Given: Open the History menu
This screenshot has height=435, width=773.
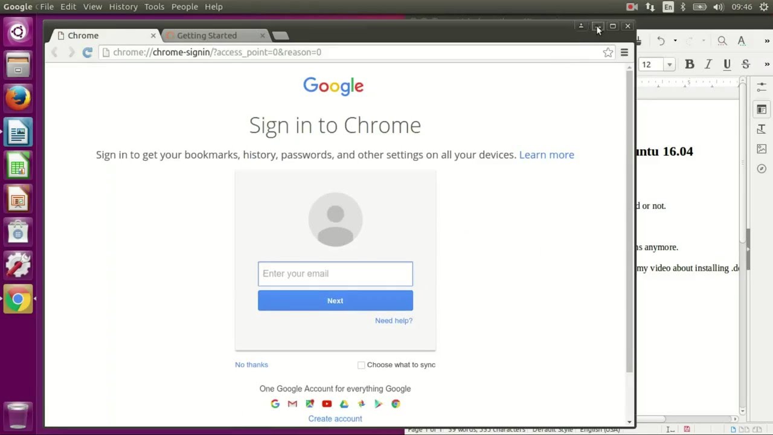Looking at the screenshot, I should 123,7.
